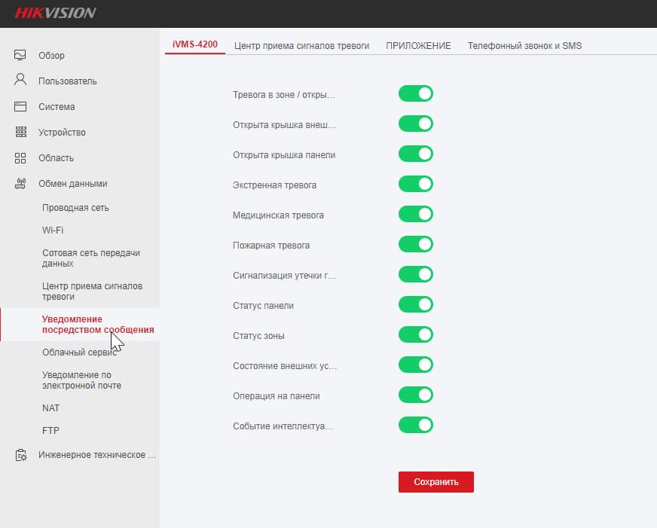Open the Обзор monitor icon
Image resolution: width=657 pixels, height=528 pixels.
pos(20,55)
